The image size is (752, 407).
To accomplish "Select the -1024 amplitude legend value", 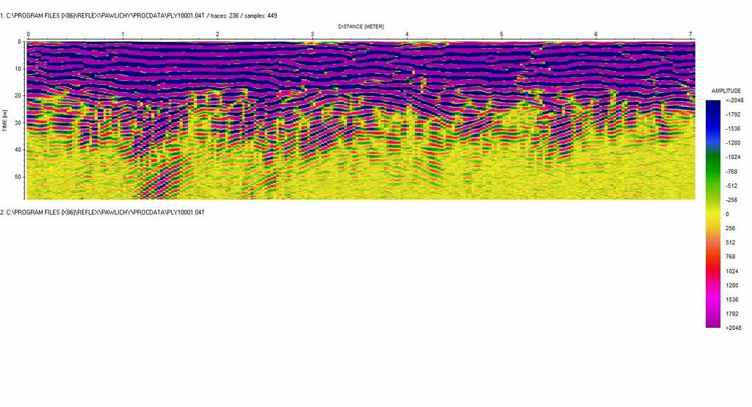I will click(732, 157).
